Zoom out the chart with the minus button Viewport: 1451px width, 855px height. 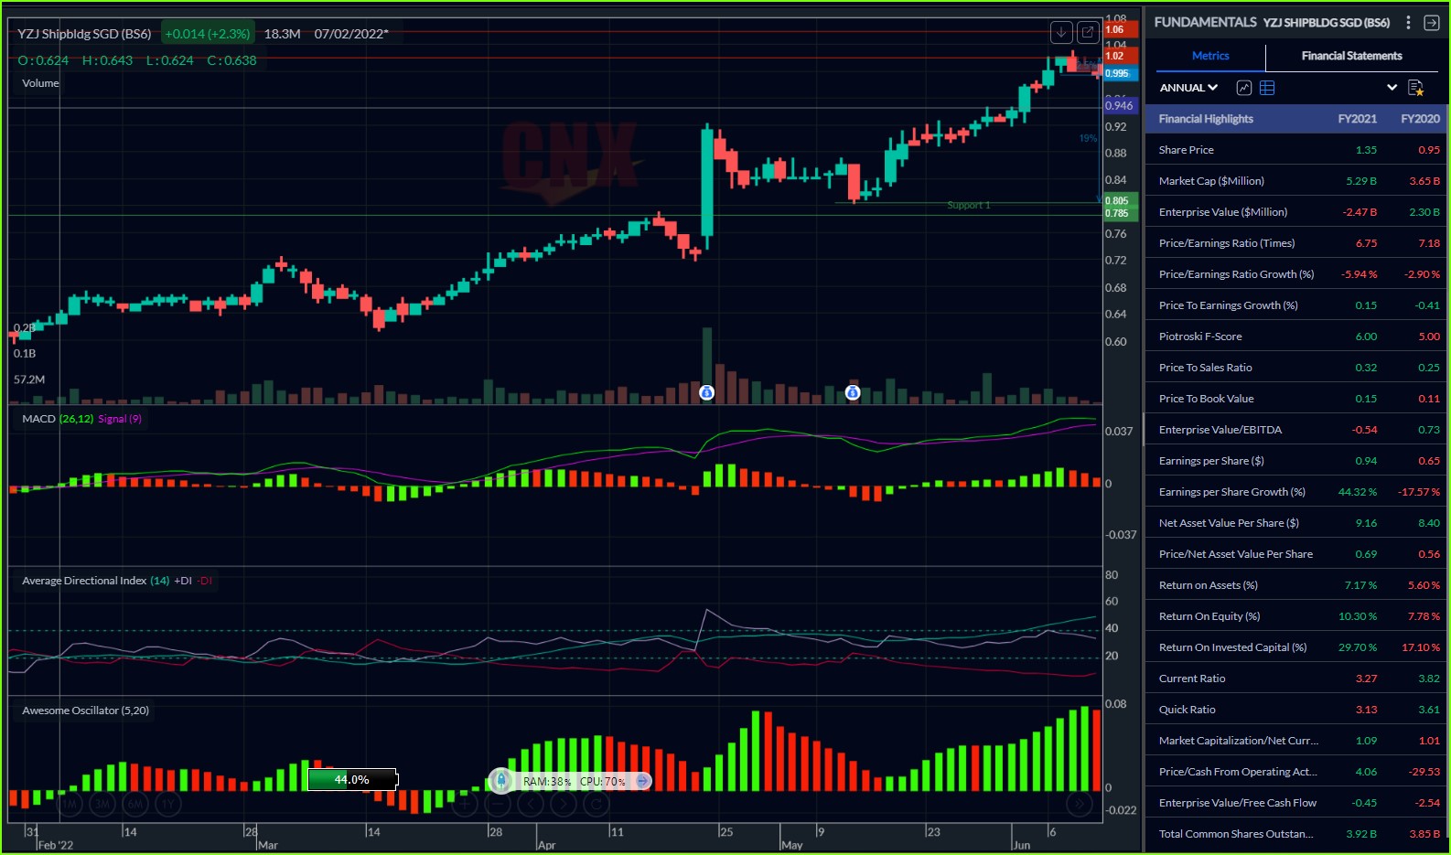pyautogui.click(x=498, y=804)
